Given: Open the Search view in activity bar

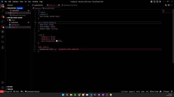Looking at the screenshot, I should [x=2, y=11].
